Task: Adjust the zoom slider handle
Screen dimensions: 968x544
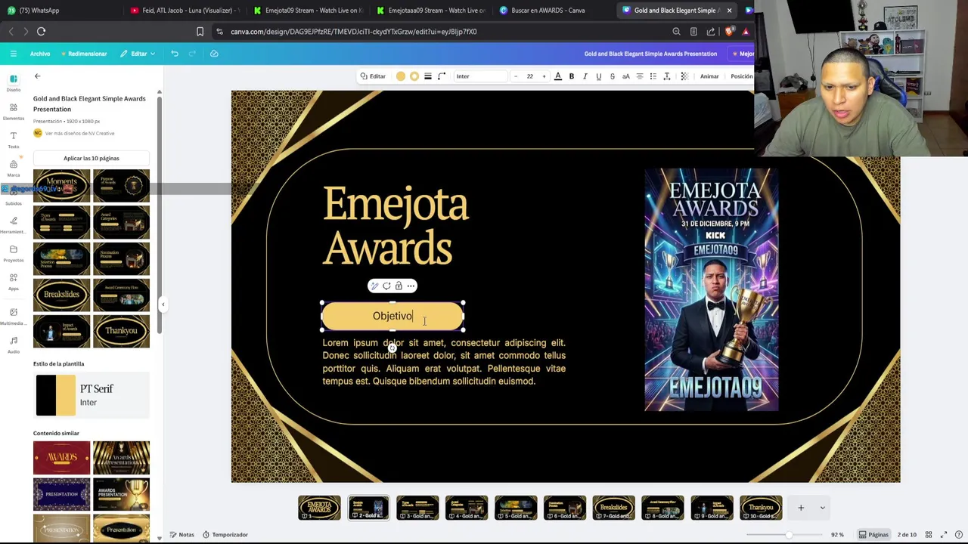Action: tap(790, 535)
